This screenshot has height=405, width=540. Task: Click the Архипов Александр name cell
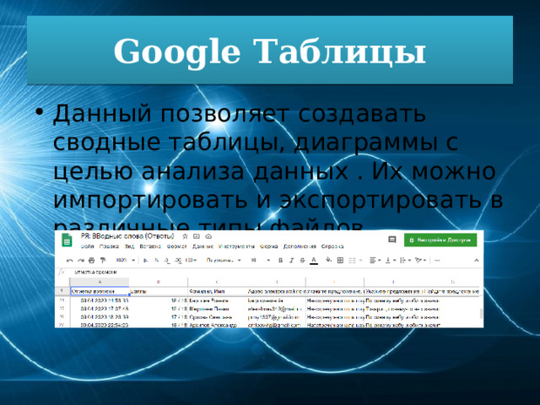click(x=217, y=325)
